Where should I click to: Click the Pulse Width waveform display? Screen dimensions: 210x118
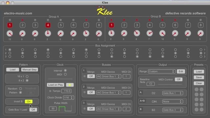click(65, 108)
